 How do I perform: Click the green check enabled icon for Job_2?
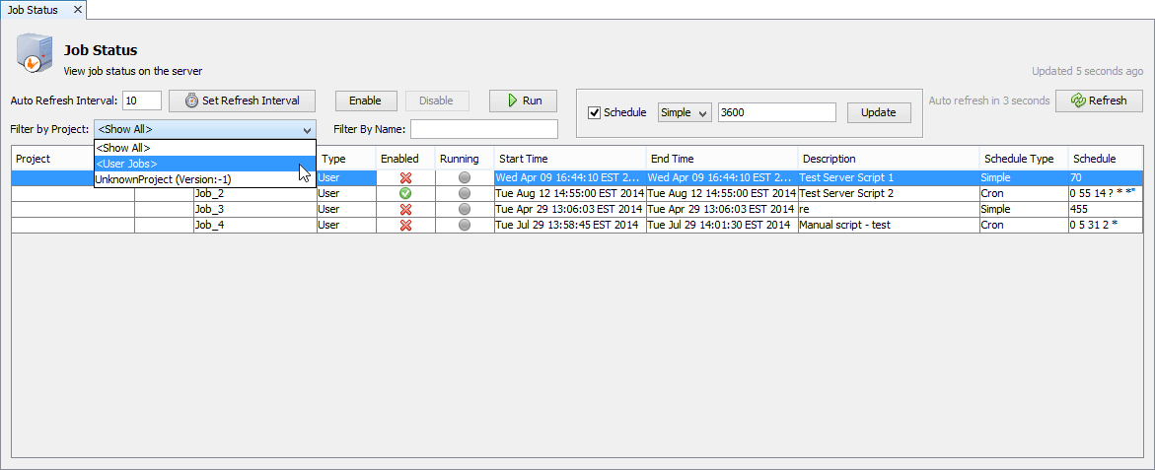pos(404,193)
